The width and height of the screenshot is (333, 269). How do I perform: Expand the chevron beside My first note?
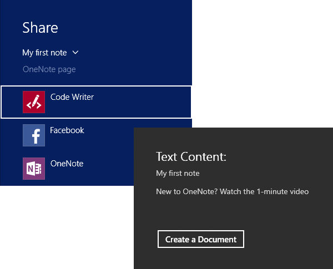pos(75,53)
